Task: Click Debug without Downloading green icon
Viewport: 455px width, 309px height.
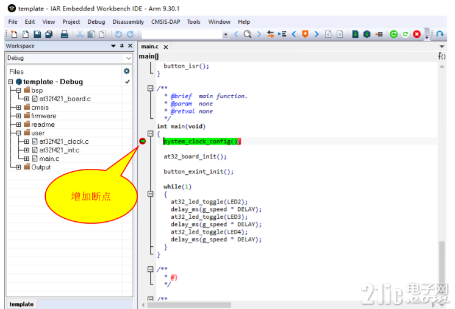Action: [x=406, y=34]
